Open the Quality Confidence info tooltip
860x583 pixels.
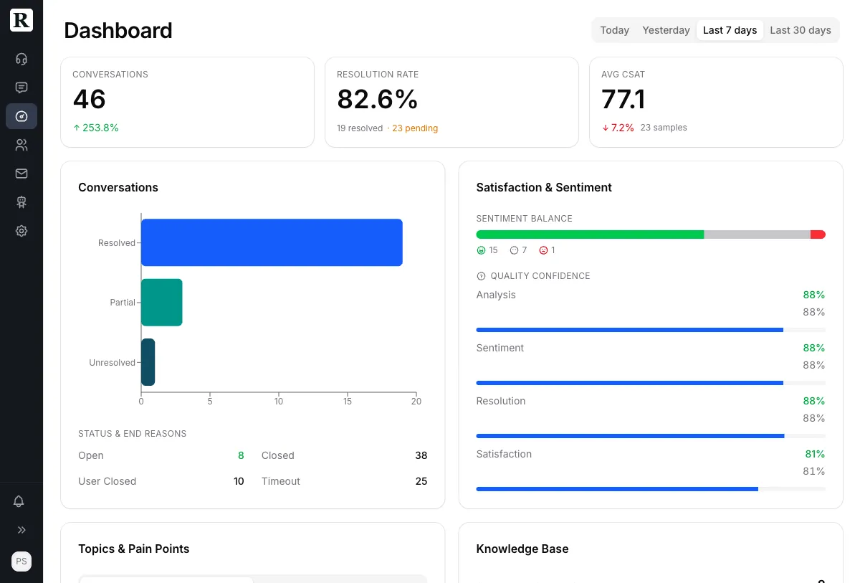coord(481,275)
